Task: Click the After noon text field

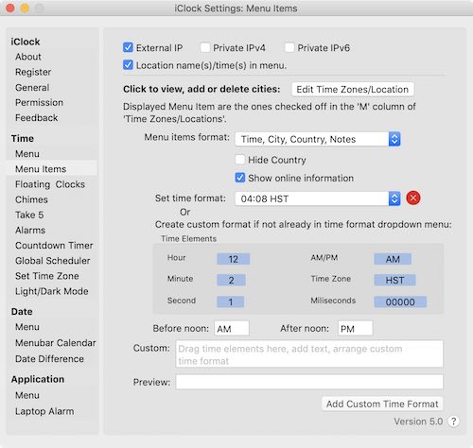Action: (x=355, y=328)
